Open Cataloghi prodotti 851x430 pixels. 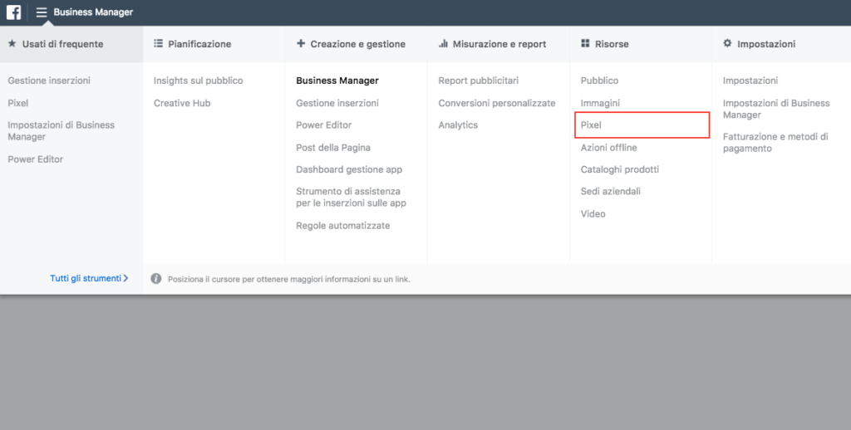click(x=619, y=169)
